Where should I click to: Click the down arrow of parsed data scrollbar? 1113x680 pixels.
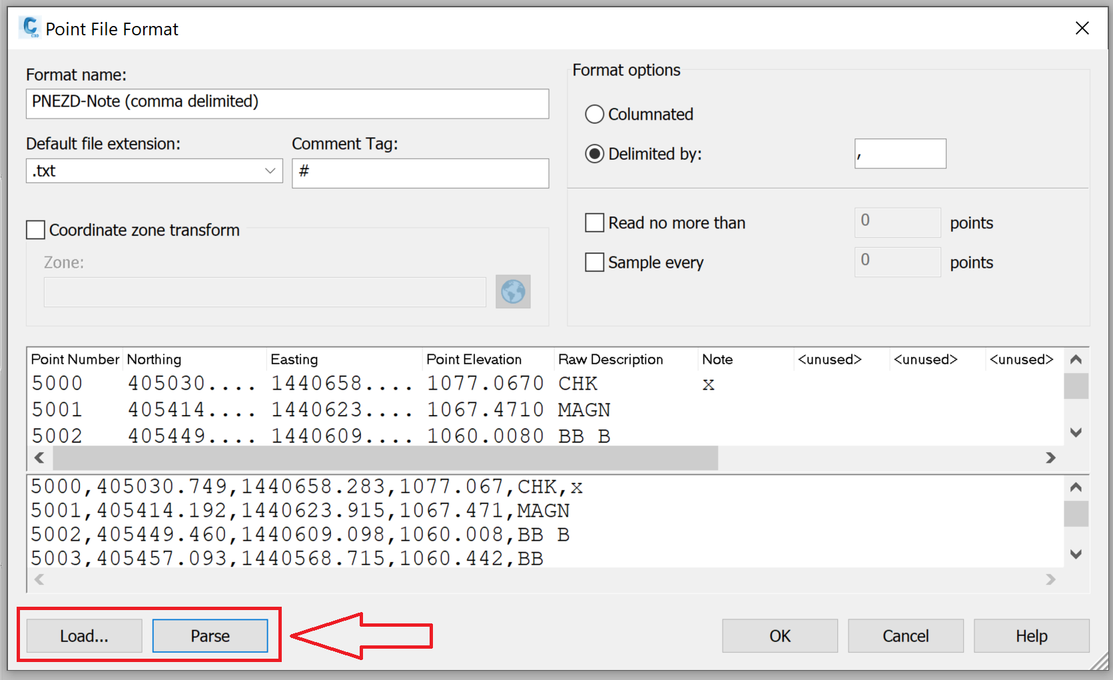[x=1076, y=553]
